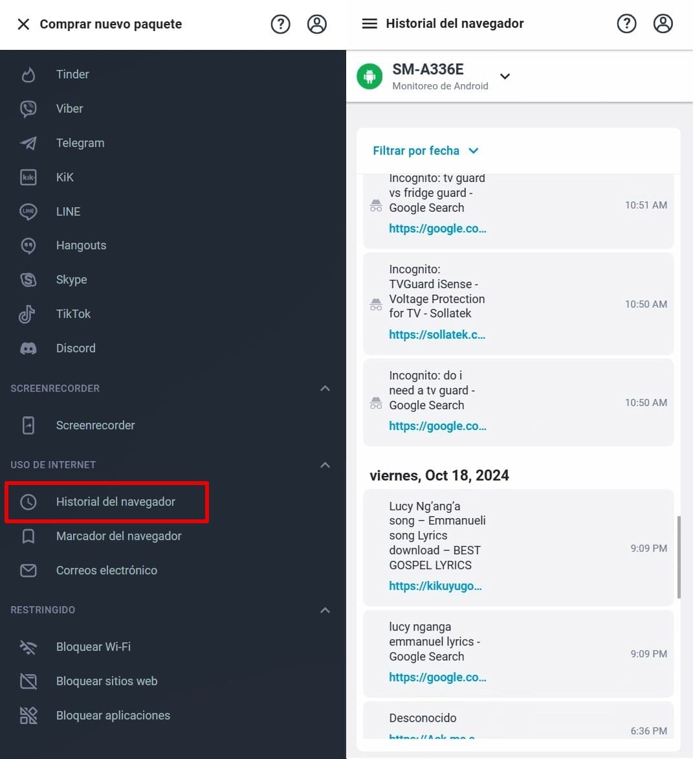
Task: Open Tinder in the sidebar menu
Action: [72, 74]
